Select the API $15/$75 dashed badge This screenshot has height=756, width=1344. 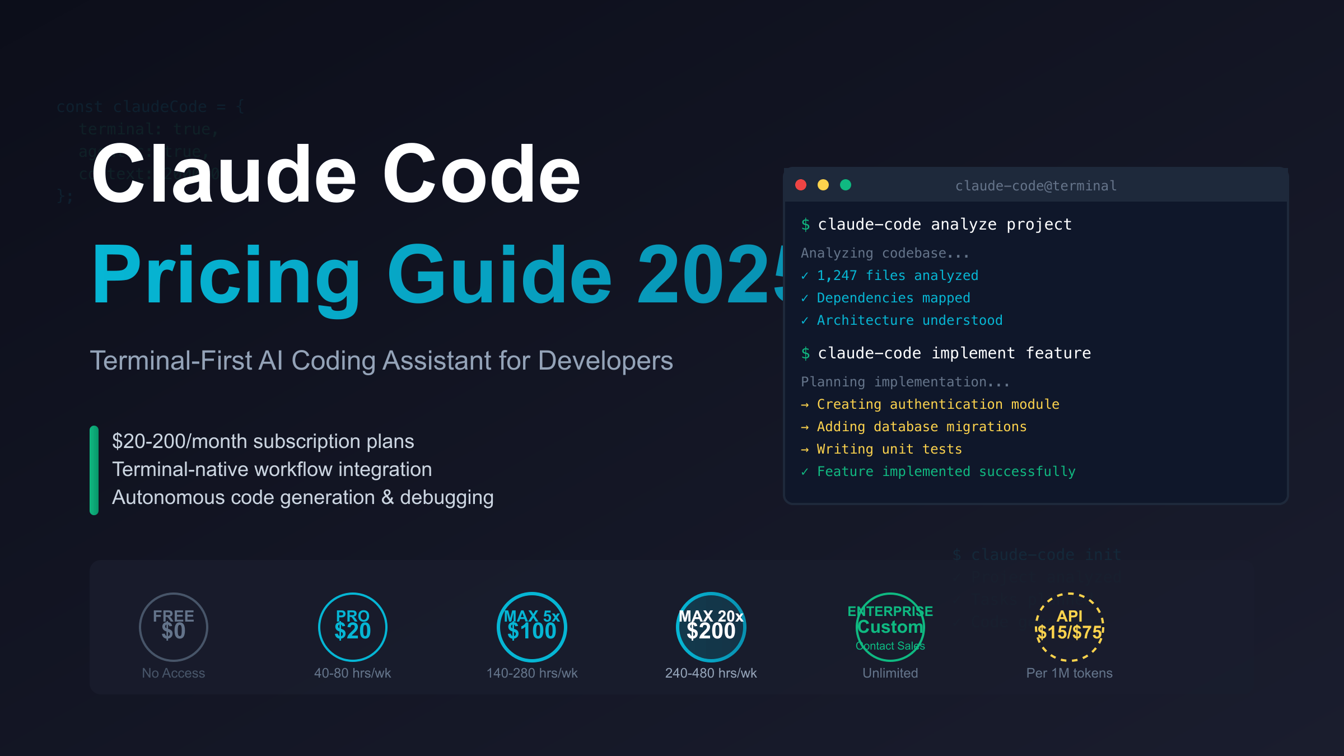(x=1069, y=627)
